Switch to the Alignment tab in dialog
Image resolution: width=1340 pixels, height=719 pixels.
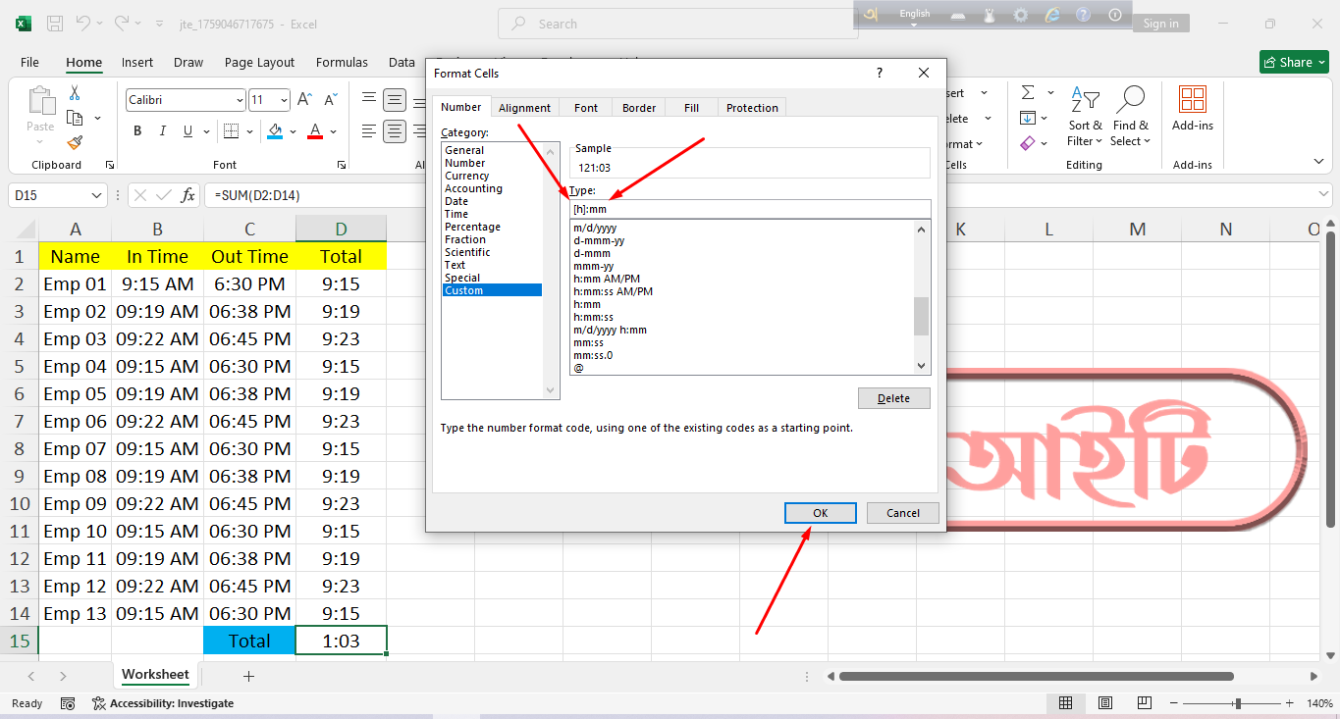[x=524, y=108]
